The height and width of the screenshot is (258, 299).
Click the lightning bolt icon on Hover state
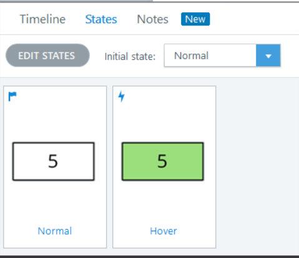[122, 97]
